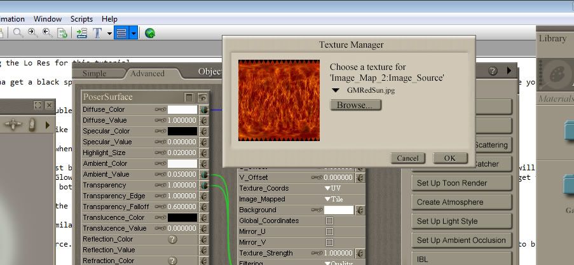The image size is (574, 265).
Task: Click the black Specular_Color swatch
Action: click(x=182, y=131)
